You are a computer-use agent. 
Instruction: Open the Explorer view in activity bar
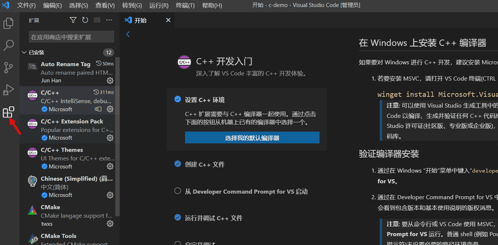[8, 23]
